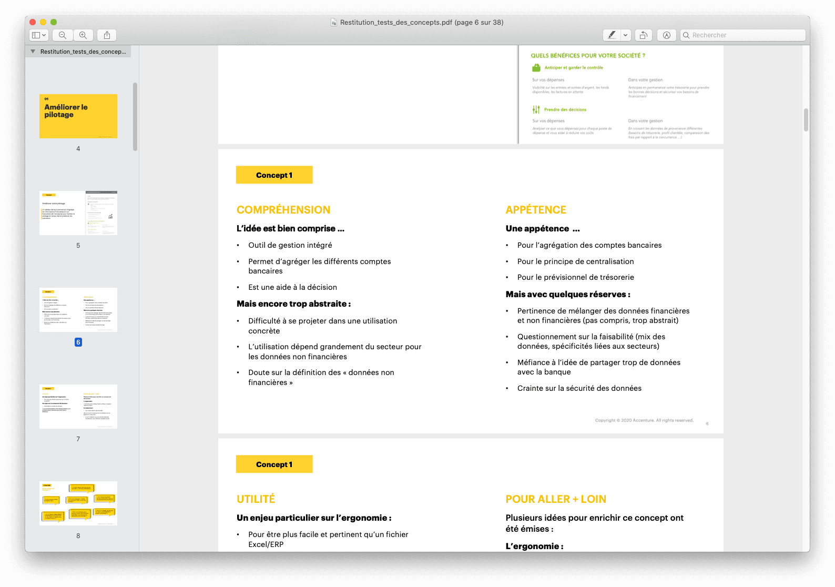This screenshot has height=587, width=835.
Task: Open the page 8 thumbnail with yellow boxes
Action: point(78,503)
